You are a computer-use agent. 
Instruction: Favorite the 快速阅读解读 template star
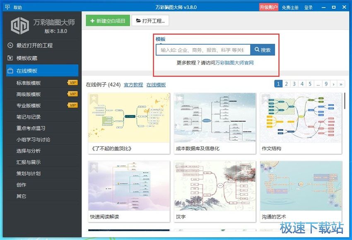click(94, 167)
